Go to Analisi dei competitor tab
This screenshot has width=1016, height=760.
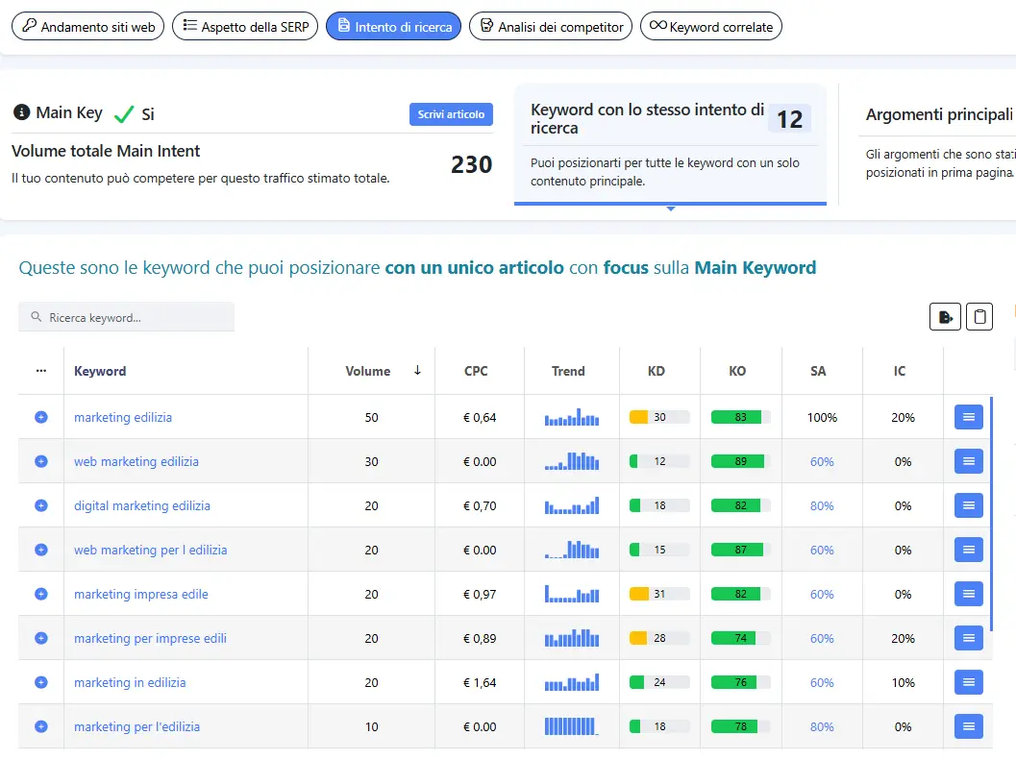[551, 27]
